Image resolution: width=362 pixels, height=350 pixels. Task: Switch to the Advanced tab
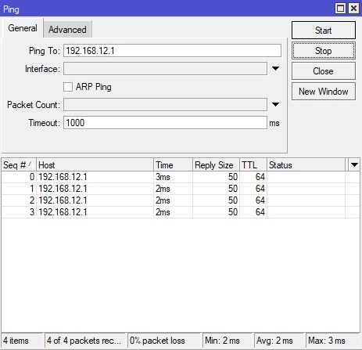[67, 30]
